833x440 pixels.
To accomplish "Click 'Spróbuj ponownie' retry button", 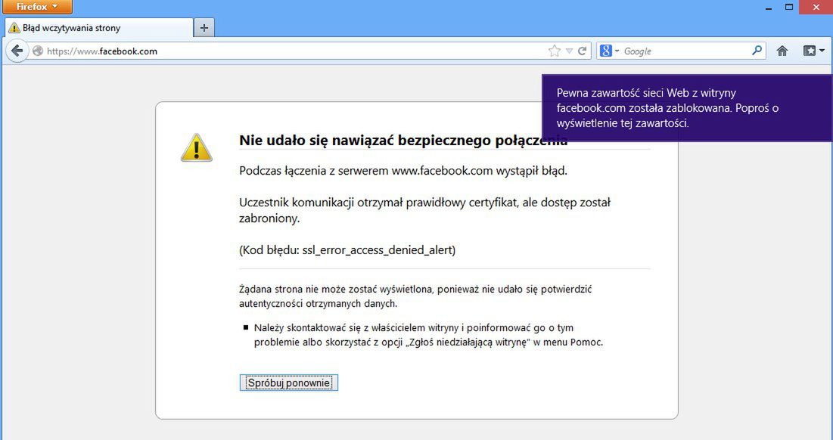I will pyautogui.click(x=288, y=383).
